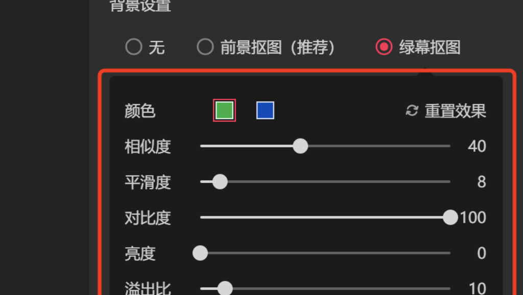Click the 溢出比 slider handle

[x=225, y=288]
